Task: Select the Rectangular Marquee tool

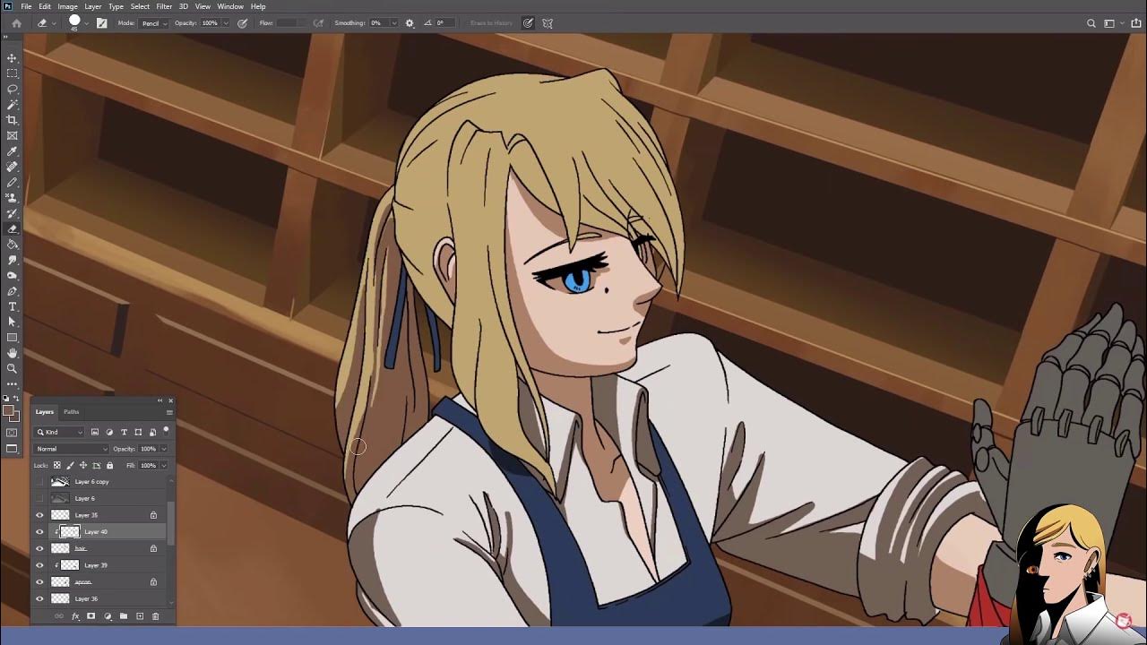Action: [12, 73]
